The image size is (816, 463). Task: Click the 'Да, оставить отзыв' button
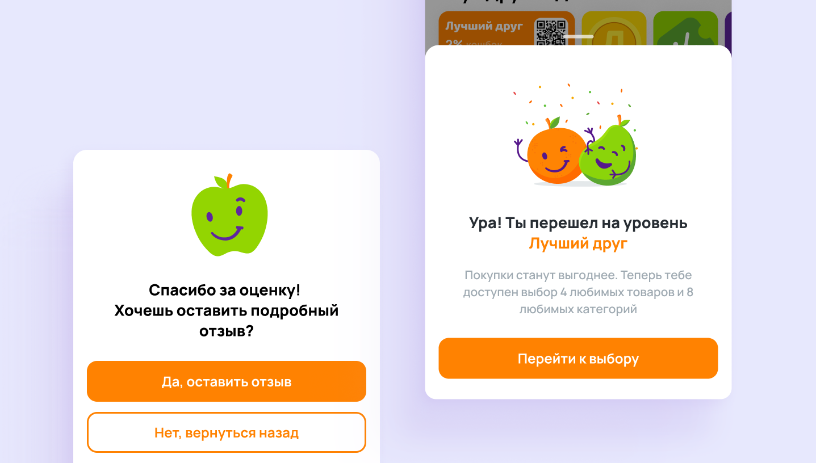pyautogui.click(x=227, y=381)
